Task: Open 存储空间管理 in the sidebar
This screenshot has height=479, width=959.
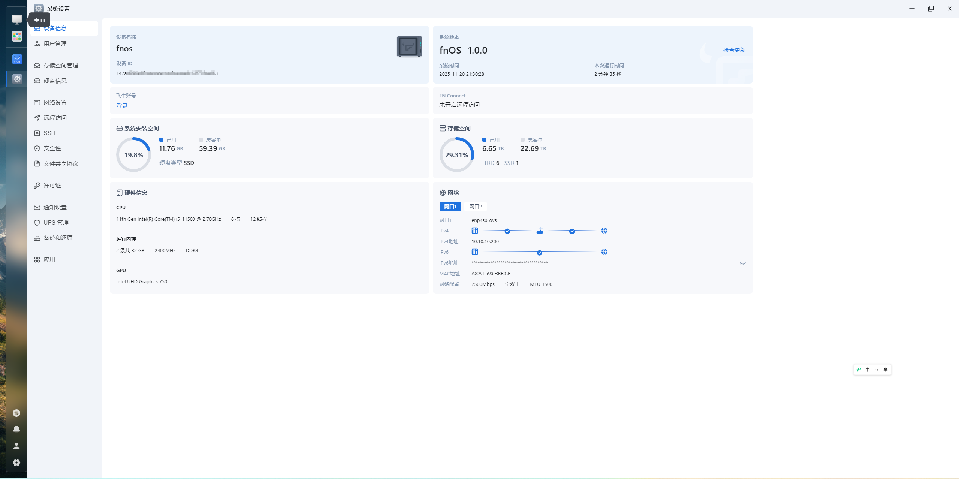Action: (x=61, y=66)
